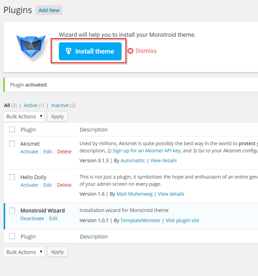Visit the Monstroid Wizard plugin site

[182, 220]
